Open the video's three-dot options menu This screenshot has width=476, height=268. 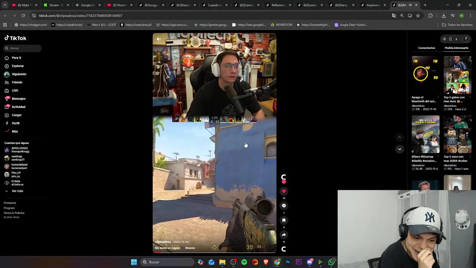pyautogui.click(x=270, y=39)
